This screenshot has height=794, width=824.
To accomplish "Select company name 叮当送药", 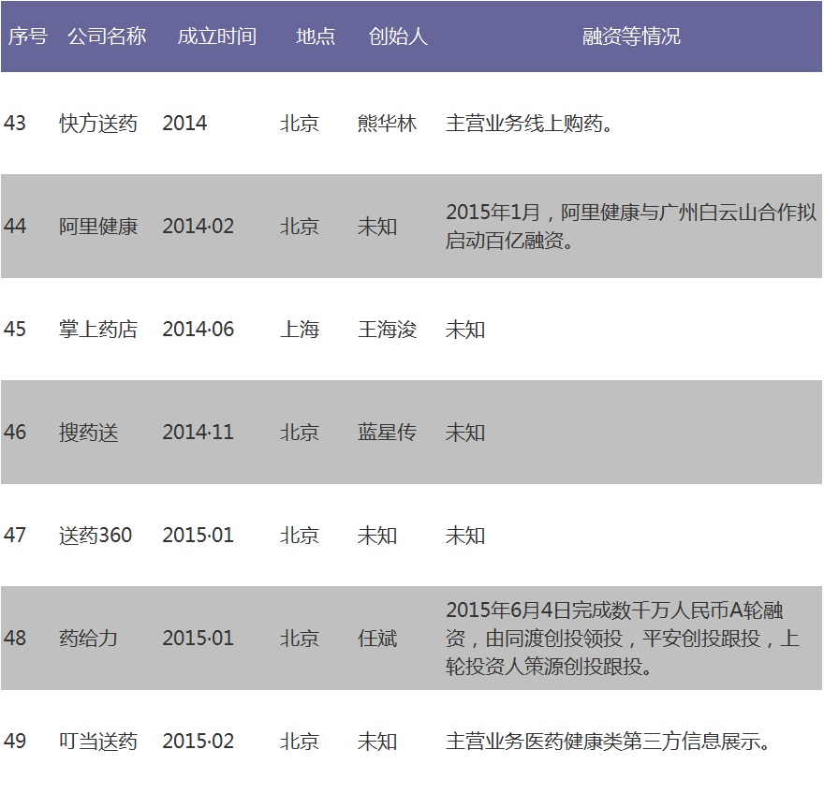I will tap(98, 742).
